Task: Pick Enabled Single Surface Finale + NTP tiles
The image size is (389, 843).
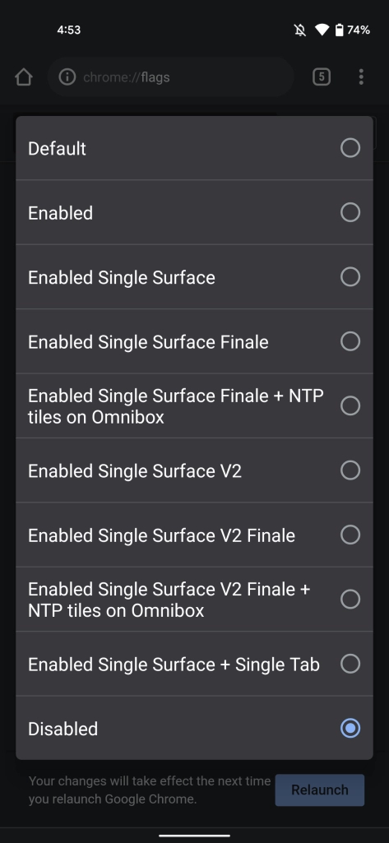Action: (194, 406)
